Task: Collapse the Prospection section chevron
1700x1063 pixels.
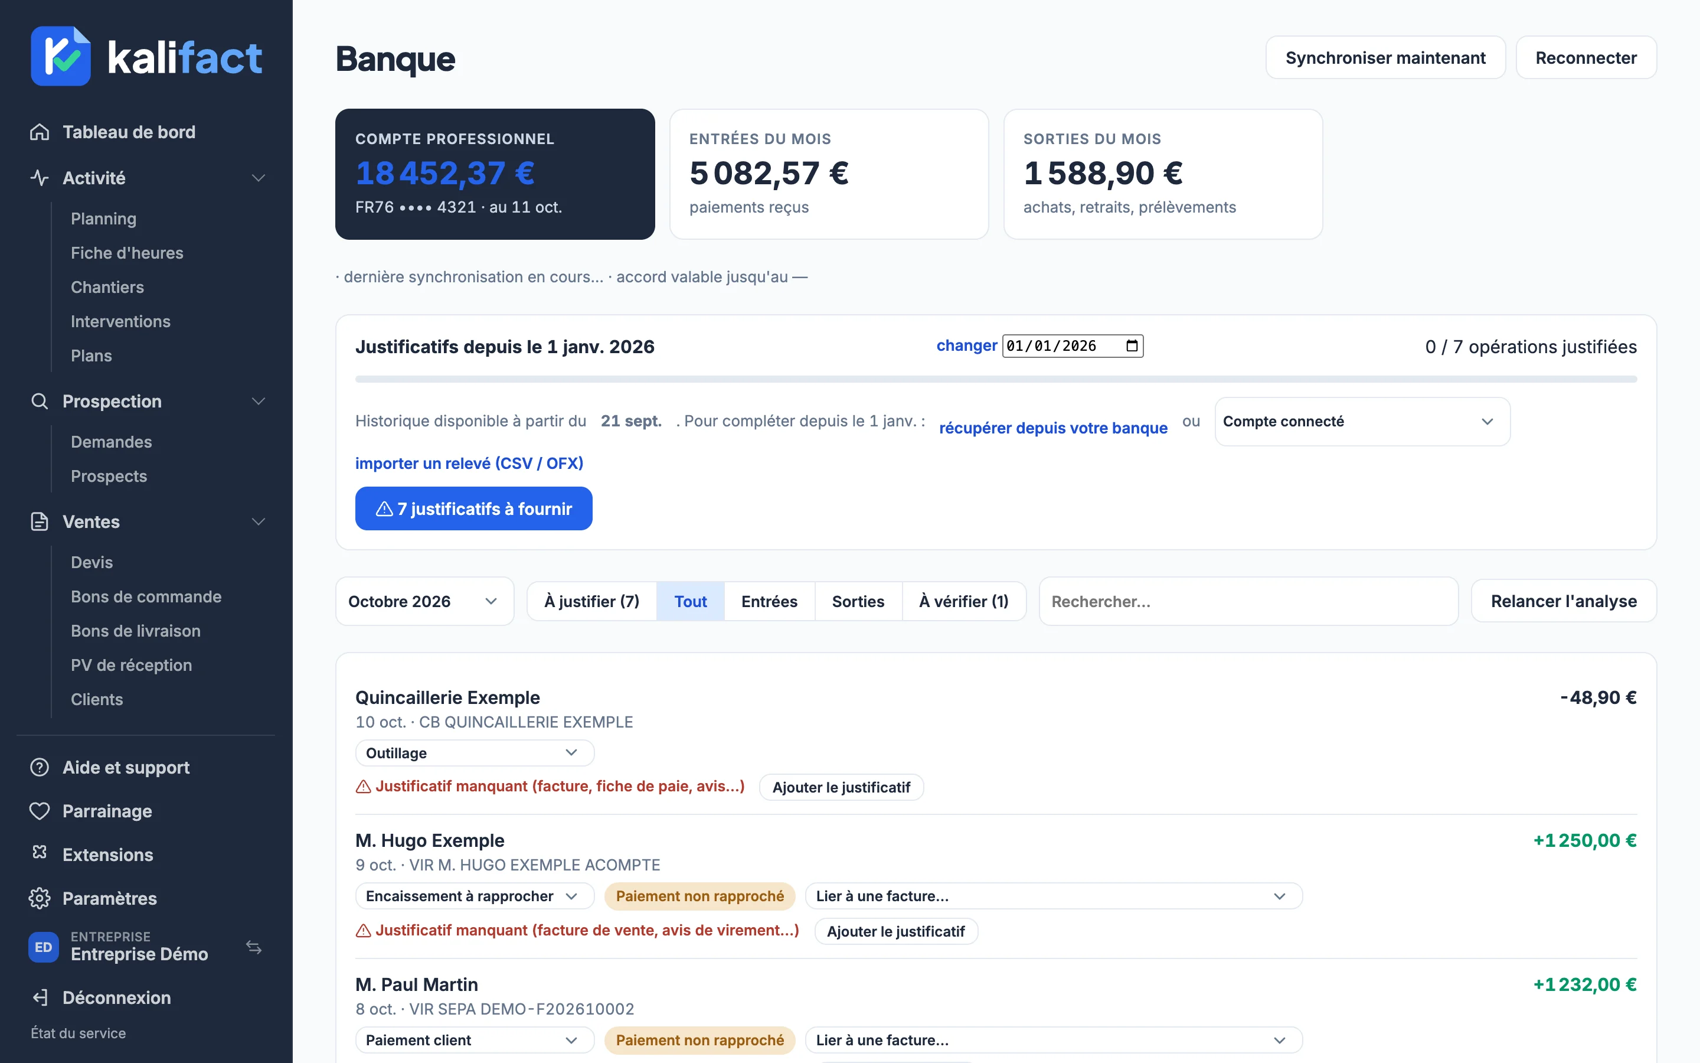Action: pos(259,402)
